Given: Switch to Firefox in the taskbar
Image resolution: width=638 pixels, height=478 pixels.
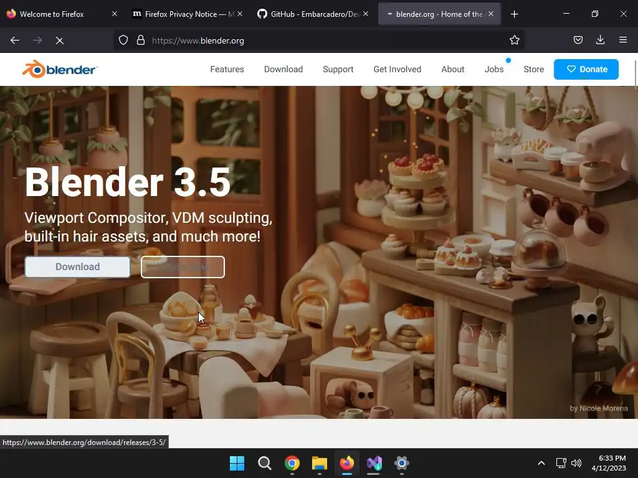Looking at the screenshot, I should [x=346, y=463].
